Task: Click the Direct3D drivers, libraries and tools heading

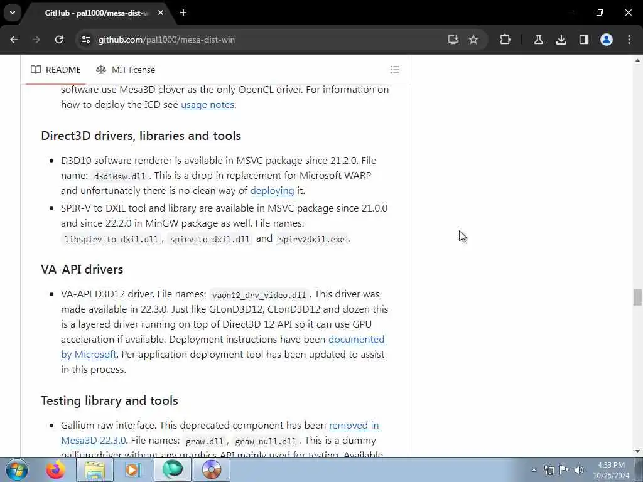Action: [141, 136]
